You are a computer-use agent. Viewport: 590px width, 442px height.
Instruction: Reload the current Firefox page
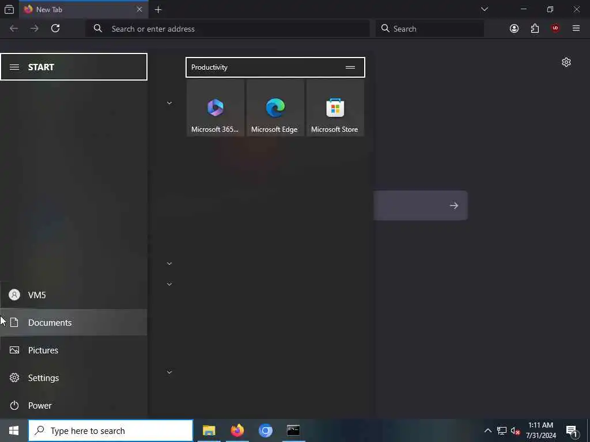click(55, 29)
